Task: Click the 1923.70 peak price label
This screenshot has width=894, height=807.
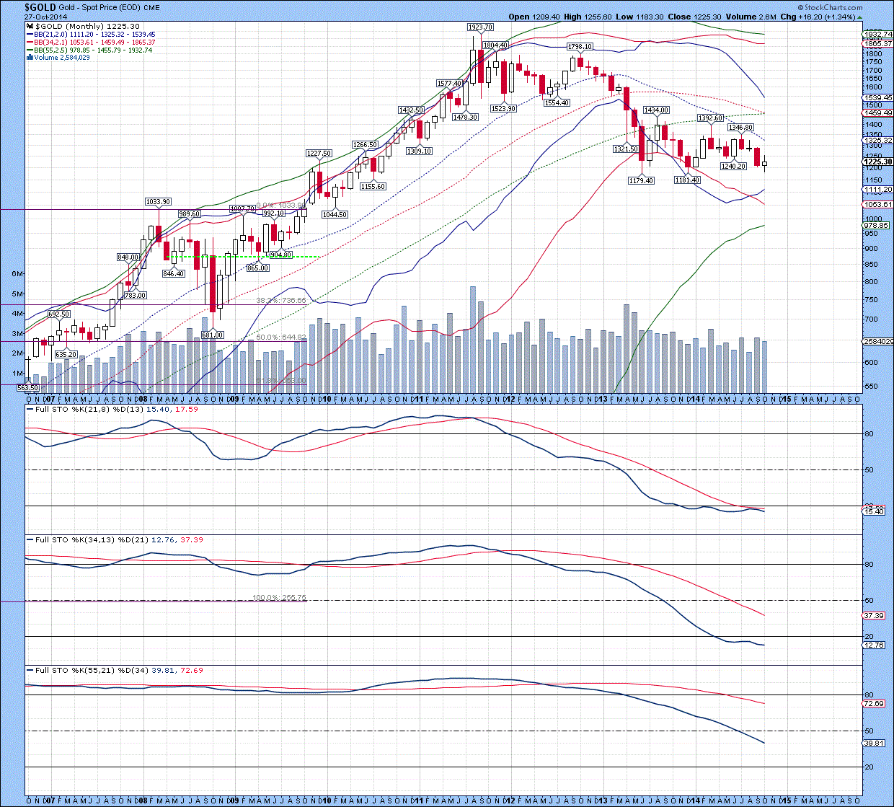Action: (480, 27)
